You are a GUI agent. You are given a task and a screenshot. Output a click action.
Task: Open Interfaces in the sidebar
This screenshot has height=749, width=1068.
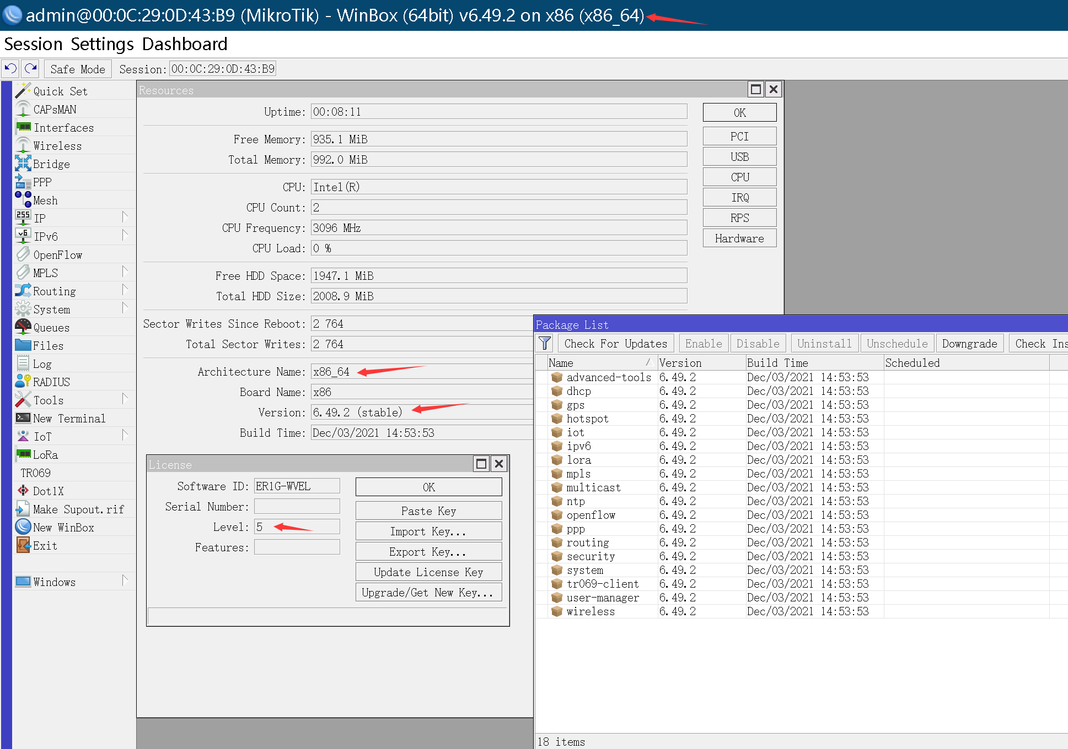[x=63, y=127]
